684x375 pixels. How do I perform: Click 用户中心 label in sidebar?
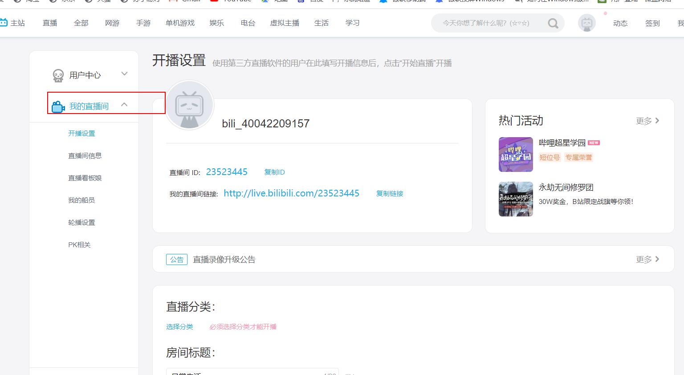(x=85, y=75)
